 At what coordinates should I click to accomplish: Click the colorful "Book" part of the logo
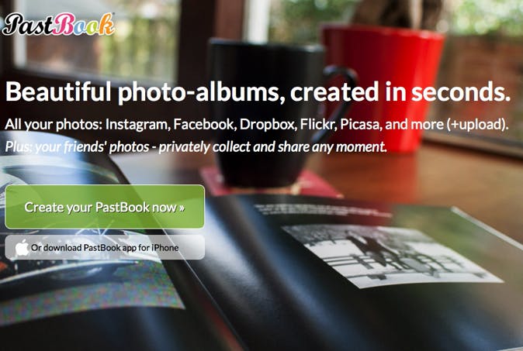click(83, 24)
